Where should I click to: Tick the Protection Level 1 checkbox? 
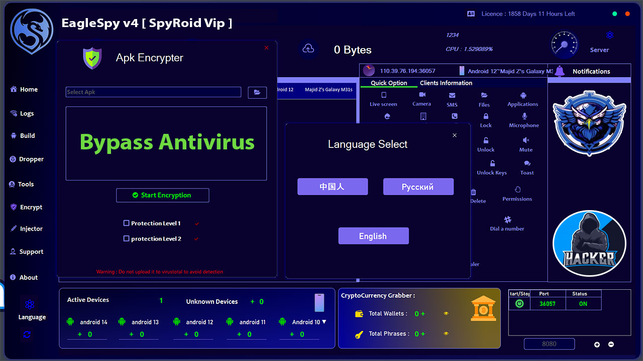click(x=127, y=223)
